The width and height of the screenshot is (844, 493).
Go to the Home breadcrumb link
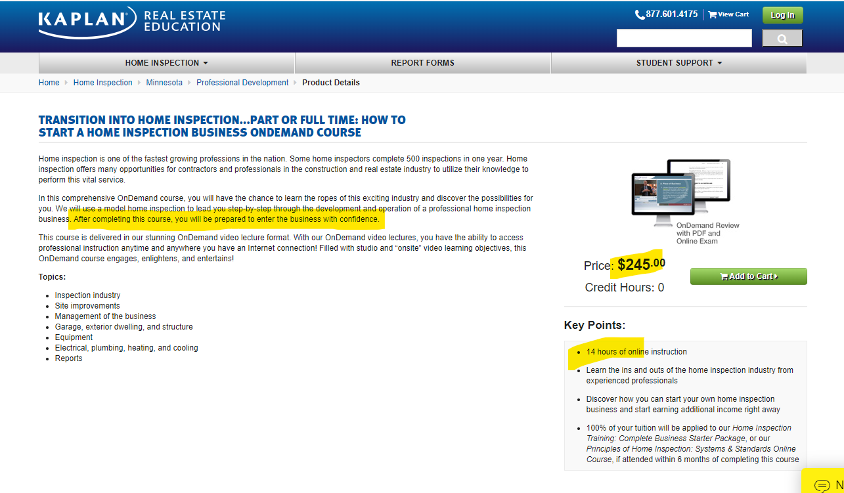coord(49,83)
